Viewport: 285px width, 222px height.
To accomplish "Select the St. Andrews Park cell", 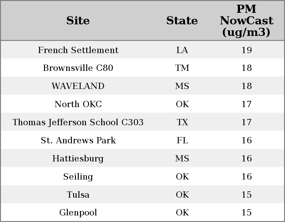I will [78, 141].
